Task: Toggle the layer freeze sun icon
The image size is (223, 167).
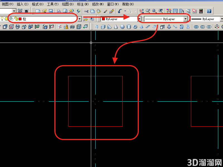Action: click(x=6, y=19)
